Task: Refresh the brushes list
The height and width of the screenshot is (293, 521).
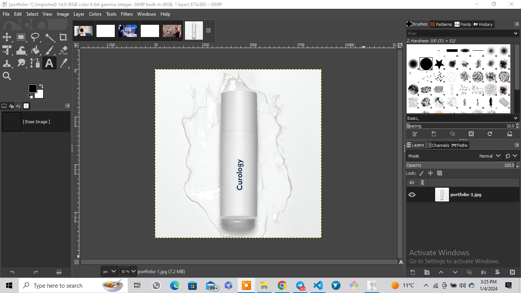Action: [490, 134]
